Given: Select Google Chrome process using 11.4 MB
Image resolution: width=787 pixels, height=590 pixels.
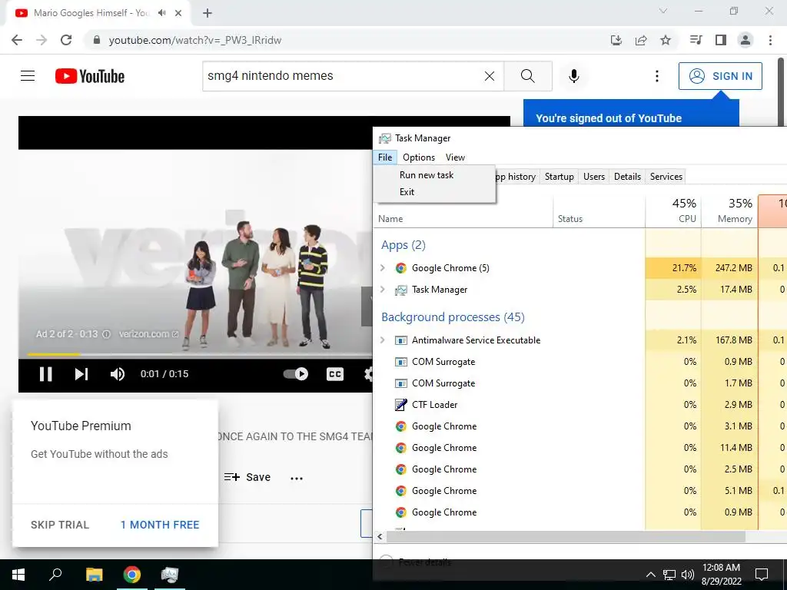Looking at the screenshot, I should point(509,448).
